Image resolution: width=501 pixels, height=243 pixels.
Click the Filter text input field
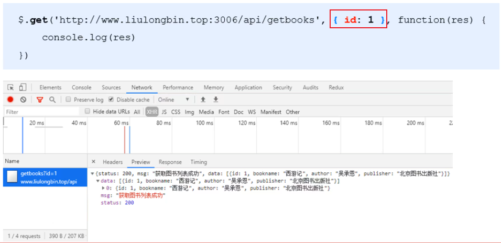pos(42,112)
